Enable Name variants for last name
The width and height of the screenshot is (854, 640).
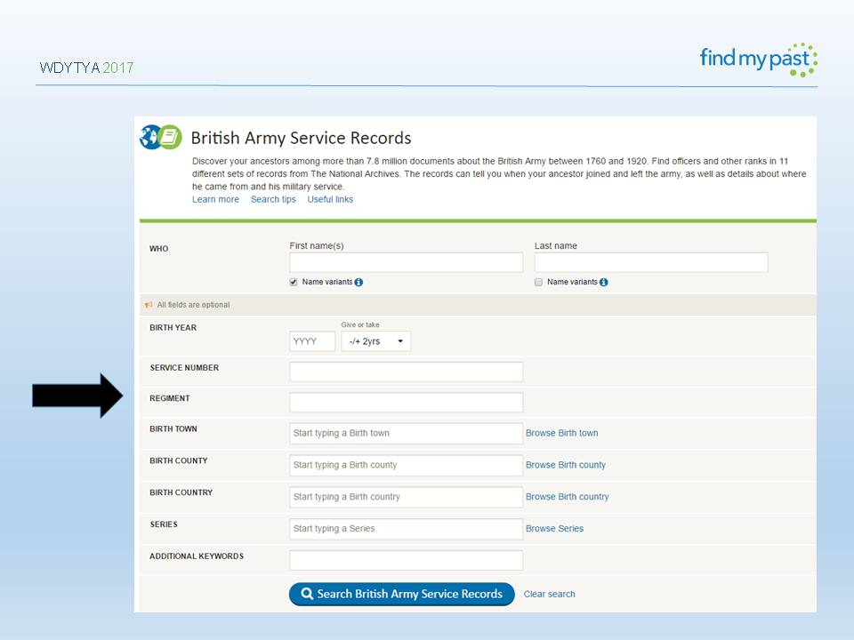[537, 282]
